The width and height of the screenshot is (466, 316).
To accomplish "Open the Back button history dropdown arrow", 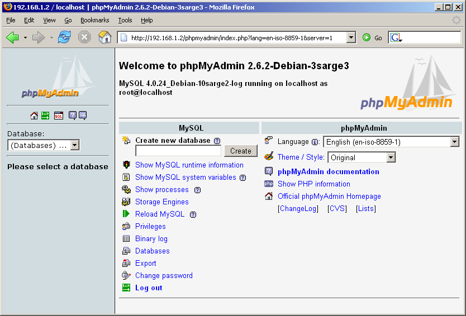I will tap(25, 38).
